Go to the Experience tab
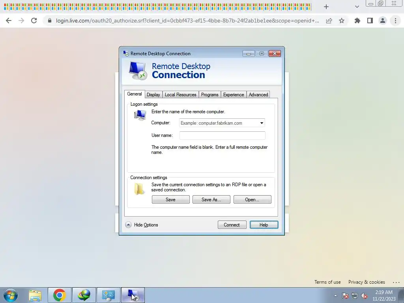The image size is (404, 303). click(234, 95)
